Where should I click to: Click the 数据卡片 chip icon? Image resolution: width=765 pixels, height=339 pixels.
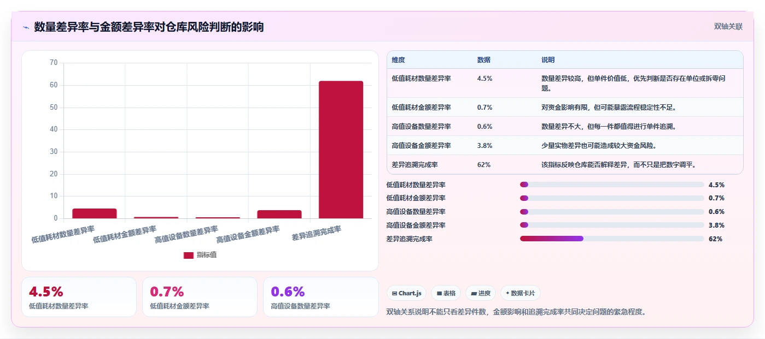coord(508,293)
